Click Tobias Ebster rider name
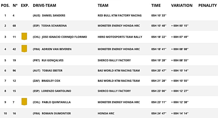The width and height of the screenshot is (218, 118). tap(52, 71)
